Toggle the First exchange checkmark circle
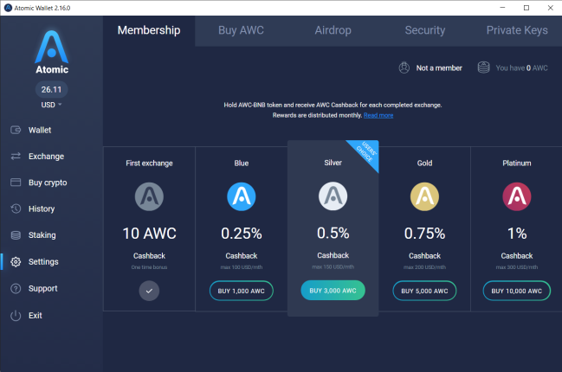562x372 pixels. click(x=149, y=291)
